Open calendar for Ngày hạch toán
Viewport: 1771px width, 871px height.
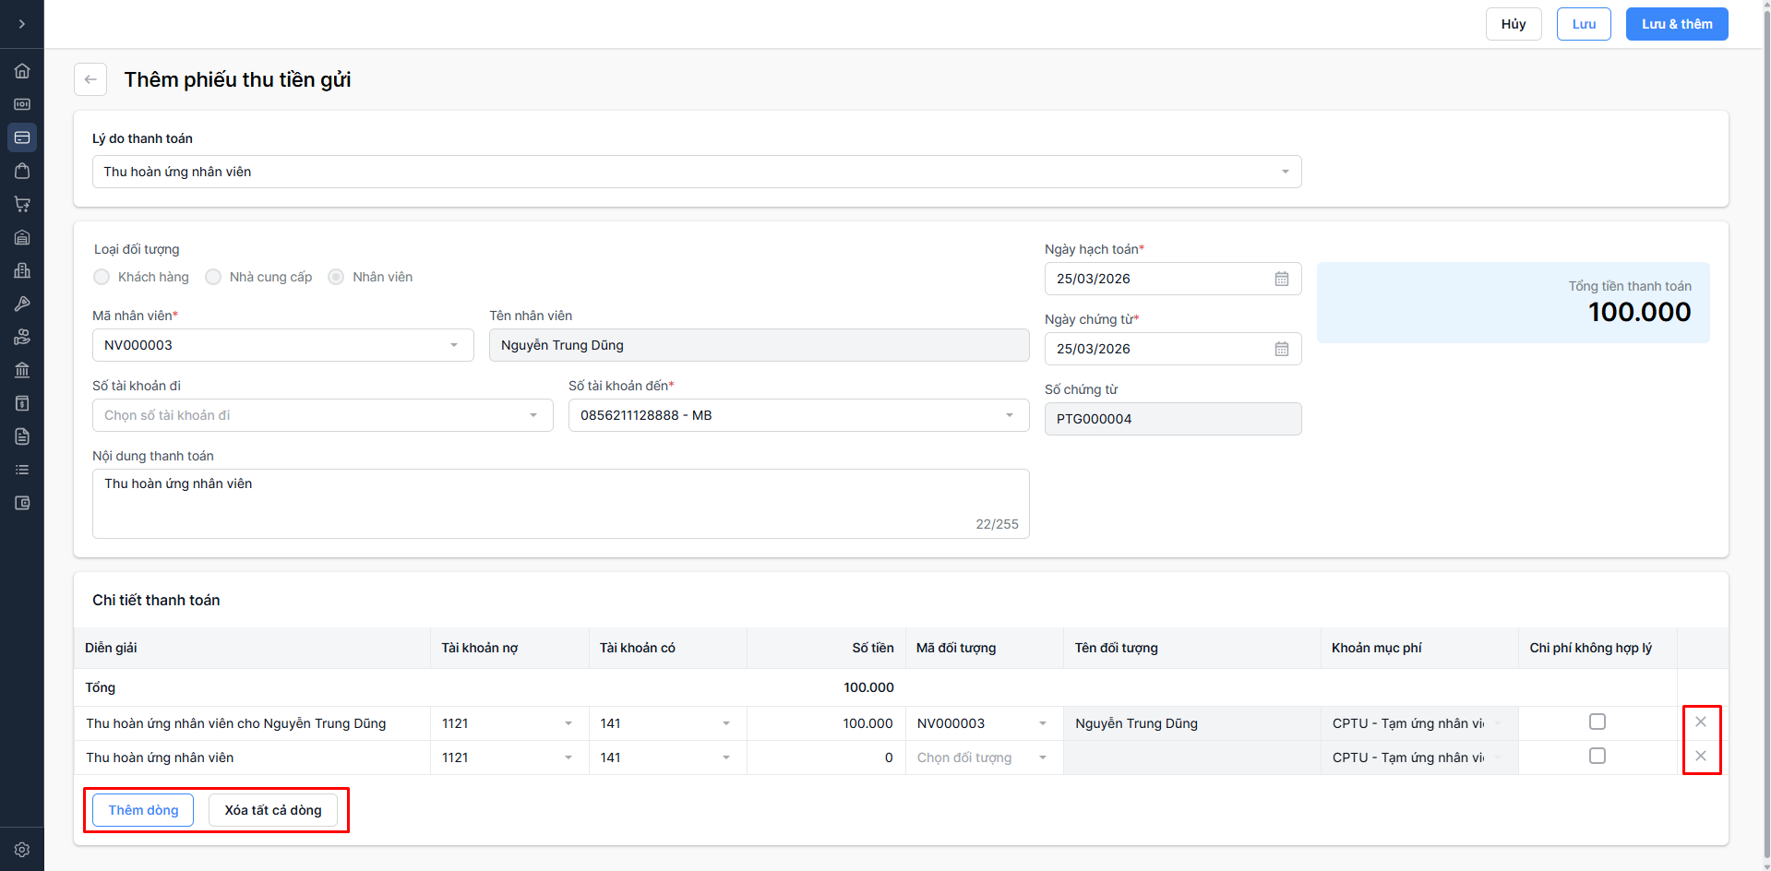point(1281,279)
